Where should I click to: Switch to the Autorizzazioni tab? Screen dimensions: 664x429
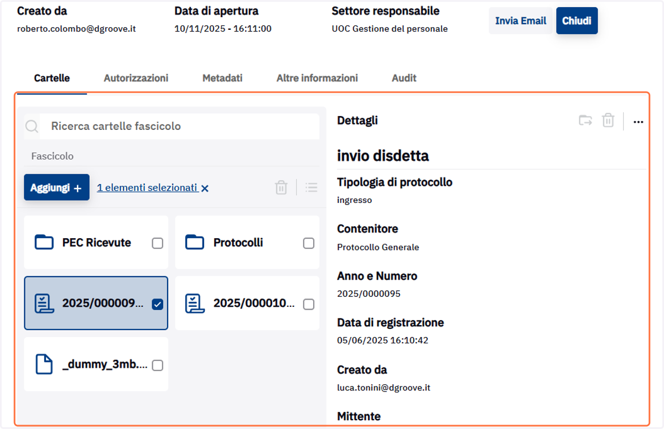point(136,78)
